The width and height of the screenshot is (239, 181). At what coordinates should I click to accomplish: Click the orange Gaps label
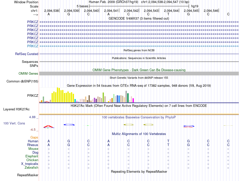34,138
